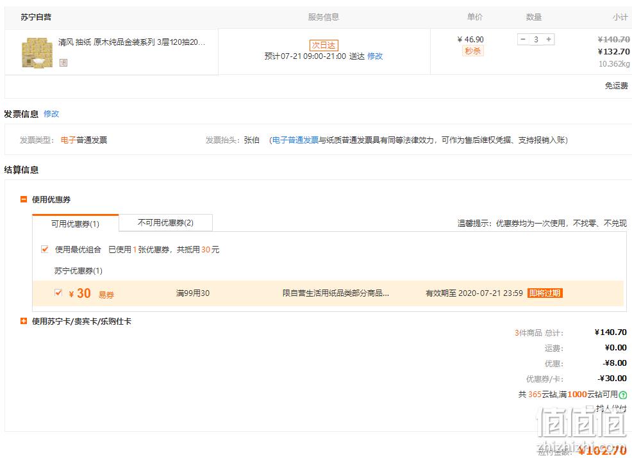The width and height of the screenshot is (632, 458).
Task: Click the green help icon beside 云钻可用
Action: coord(623,395)
